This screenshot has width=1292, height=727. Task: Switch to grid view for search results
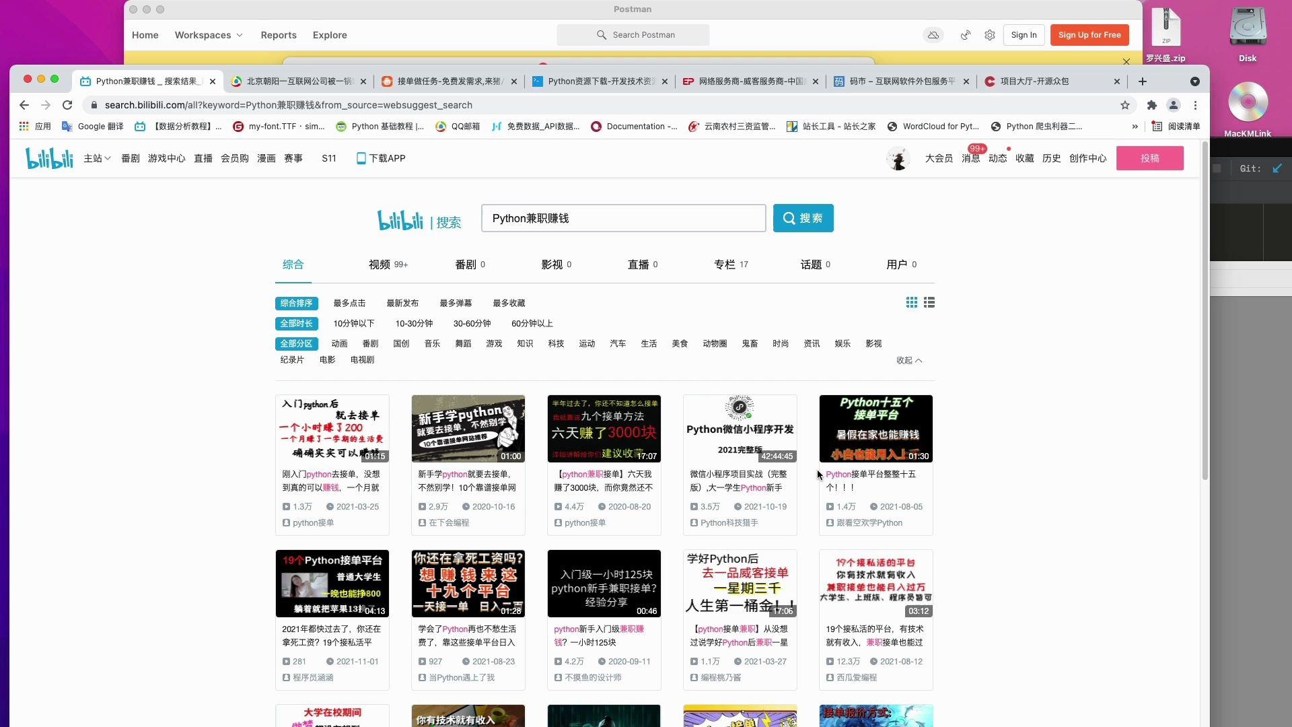911,302
